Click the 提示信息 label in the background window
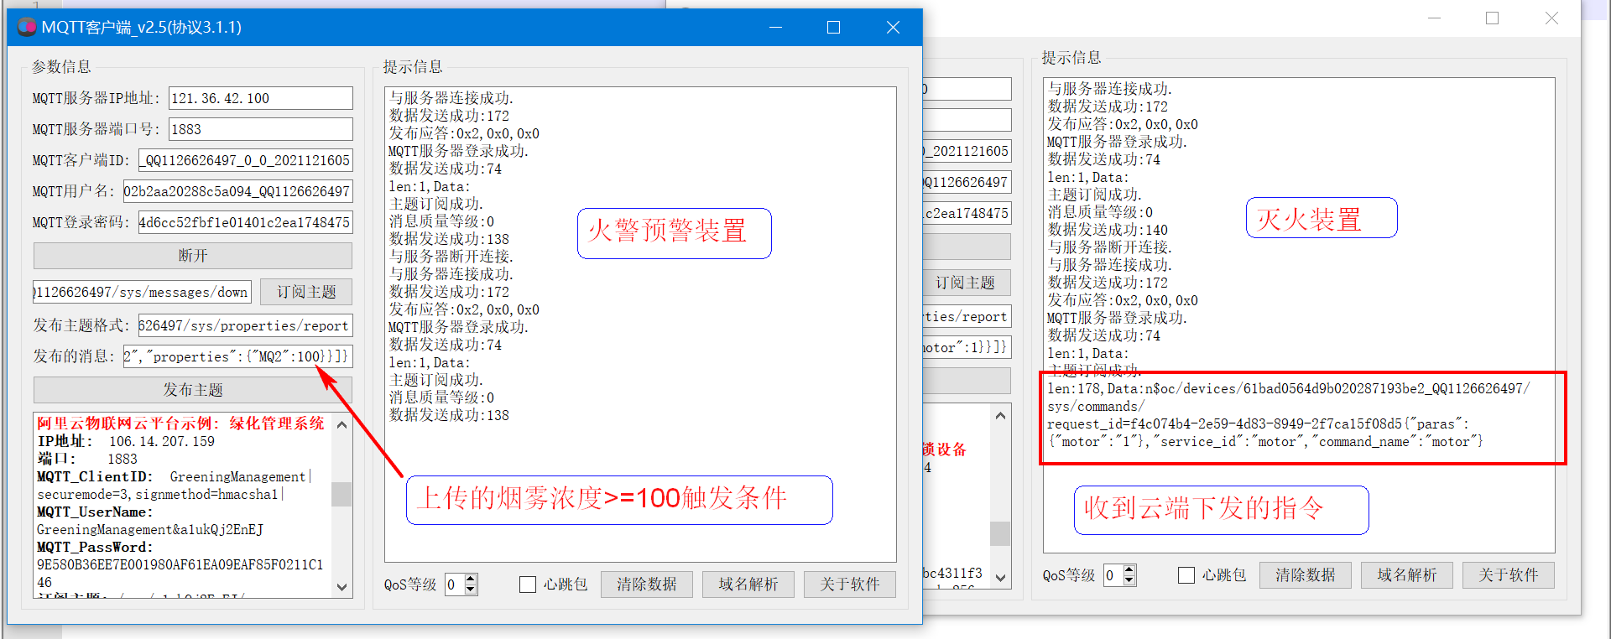The height and width of the screenshot is (639, 1611). (x=1071, y=57)
